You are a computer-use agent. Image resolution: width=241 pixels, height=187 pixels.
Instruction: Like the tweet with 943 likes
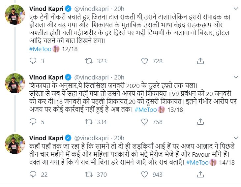tap(144, 175)
